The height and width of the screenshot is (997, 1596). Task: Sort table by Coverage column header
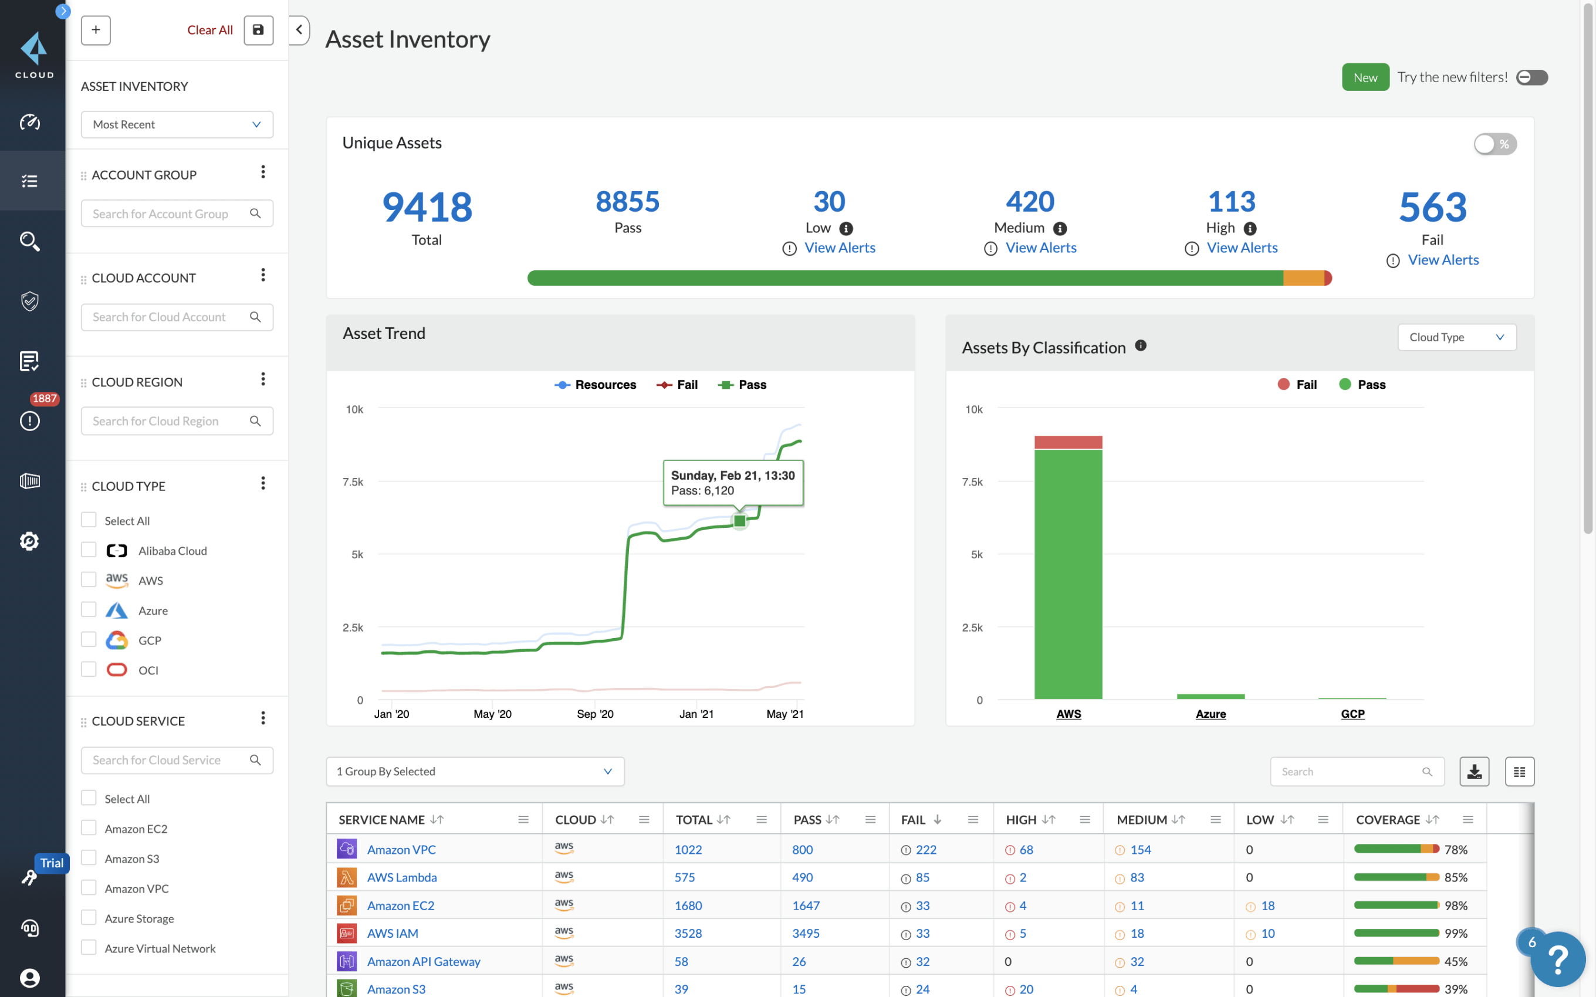tap(1388, 820)
